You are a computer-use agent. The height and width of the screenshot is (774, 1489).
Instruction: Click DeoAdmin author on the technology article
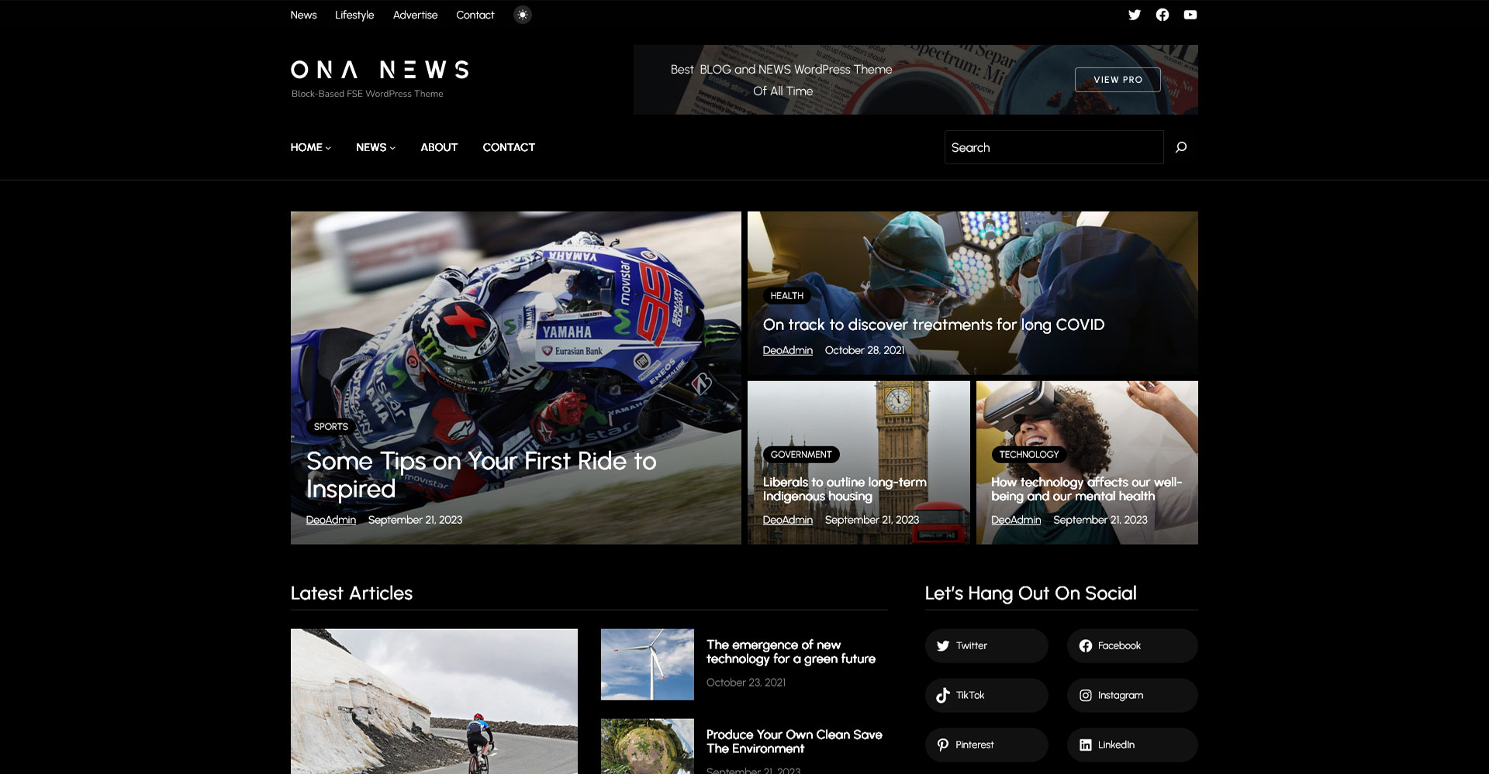coord(1016,520)
